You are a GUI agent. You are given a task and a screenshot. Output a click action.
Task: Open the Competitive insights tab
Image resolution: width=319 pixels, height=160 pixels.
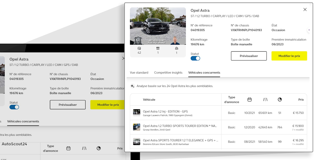click(168, 72)
